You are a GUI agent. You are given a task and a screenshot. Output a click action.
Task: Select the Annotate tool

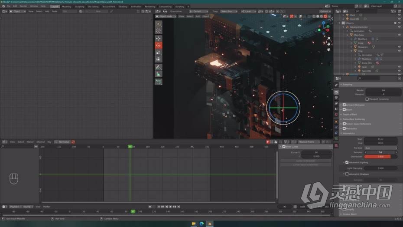point(159,67)
